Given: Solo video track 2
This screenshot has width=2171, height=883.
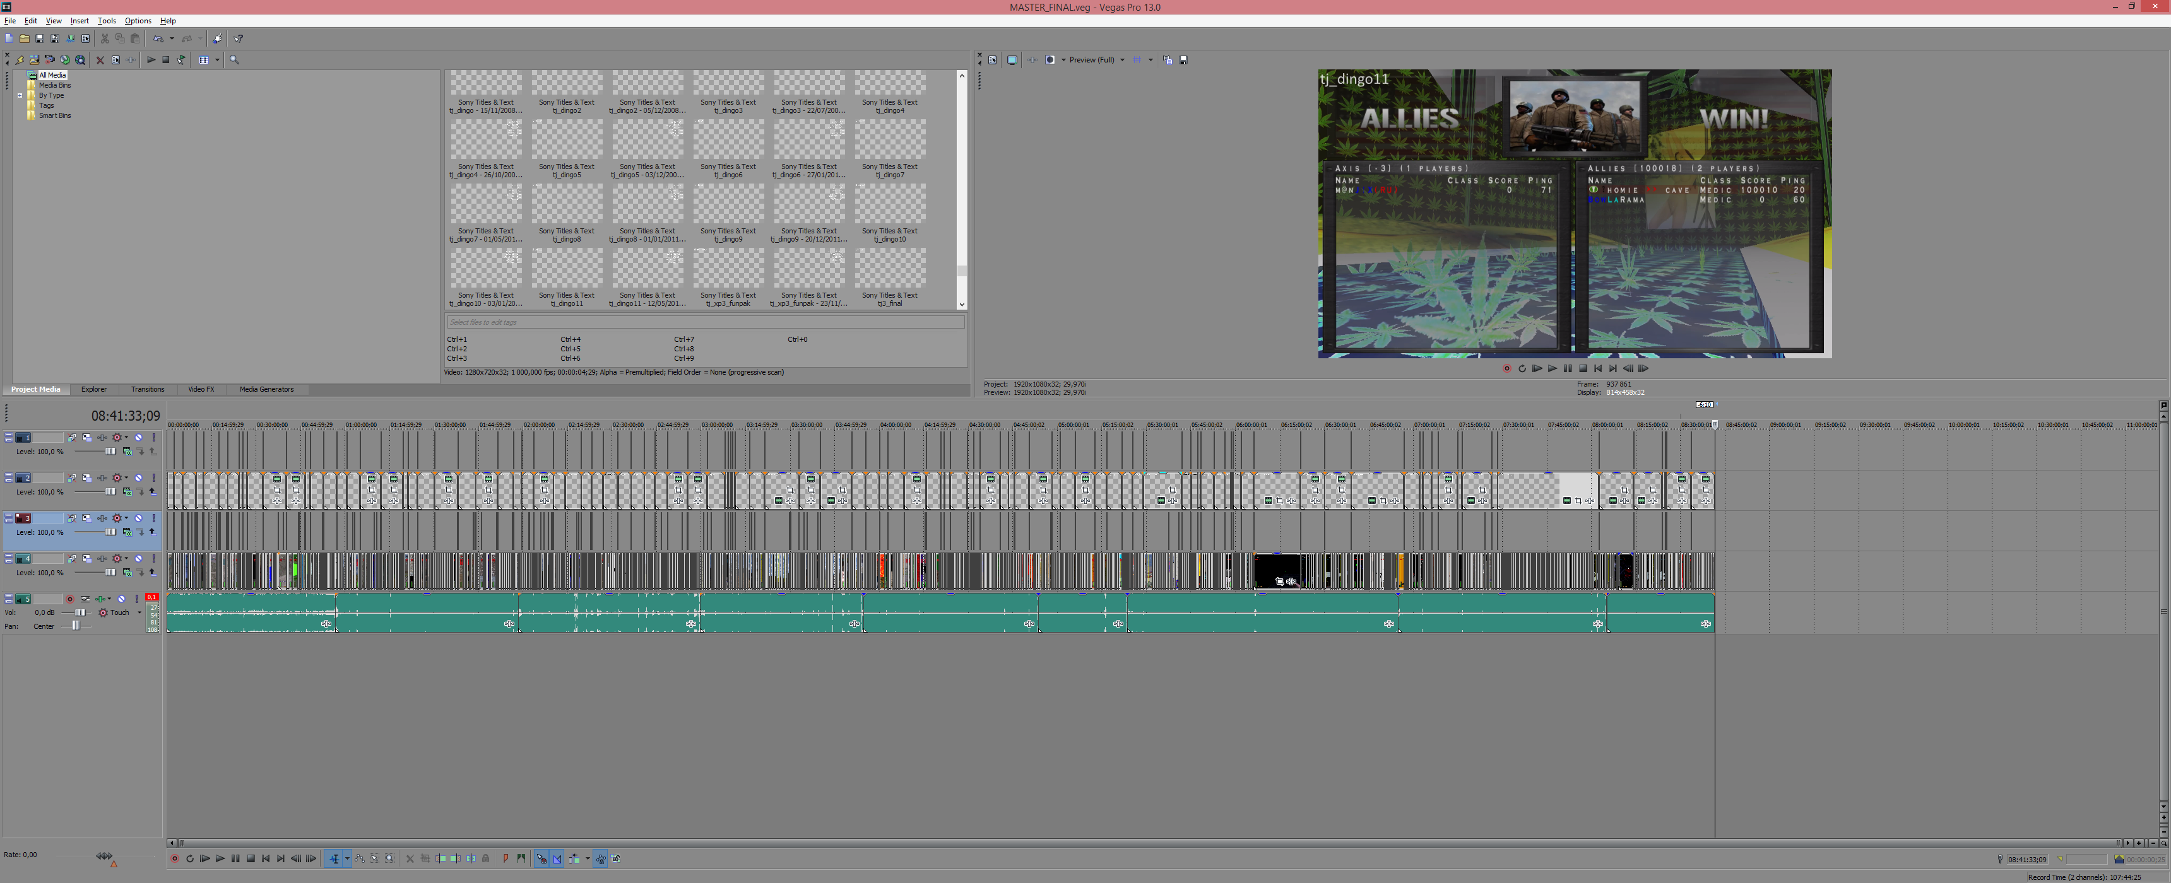Looking at the screenshot, I should point(153,477).
